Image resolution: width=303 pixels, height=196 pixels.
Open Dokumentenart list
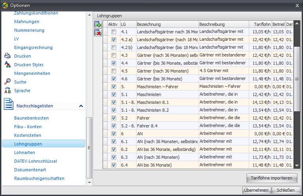(30, 170)
